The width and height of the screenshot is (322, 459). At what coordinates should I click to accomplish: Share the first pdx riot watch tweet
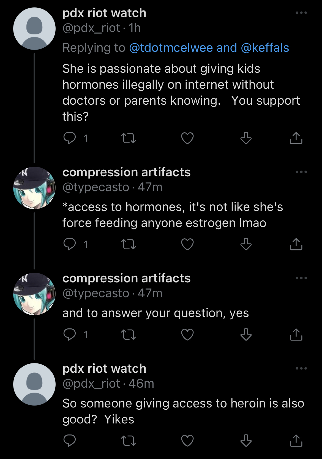pos(296,138)
